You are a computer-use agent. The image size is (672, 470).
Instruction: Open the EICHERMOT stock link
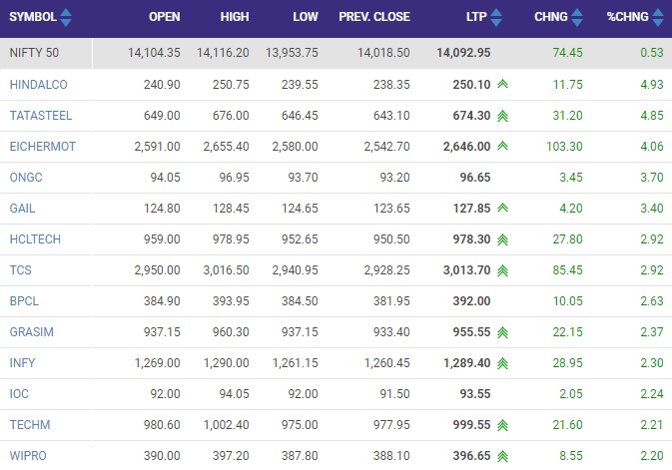coord(42,146)
